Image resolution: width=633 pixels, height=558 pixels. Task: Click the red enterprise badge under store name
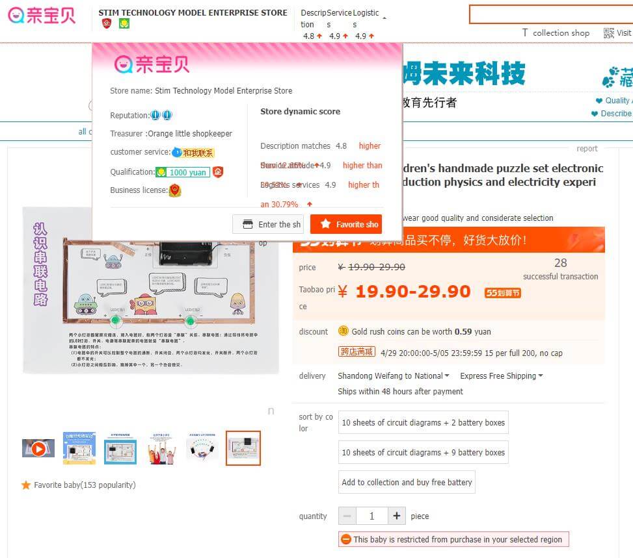point(107,23)
